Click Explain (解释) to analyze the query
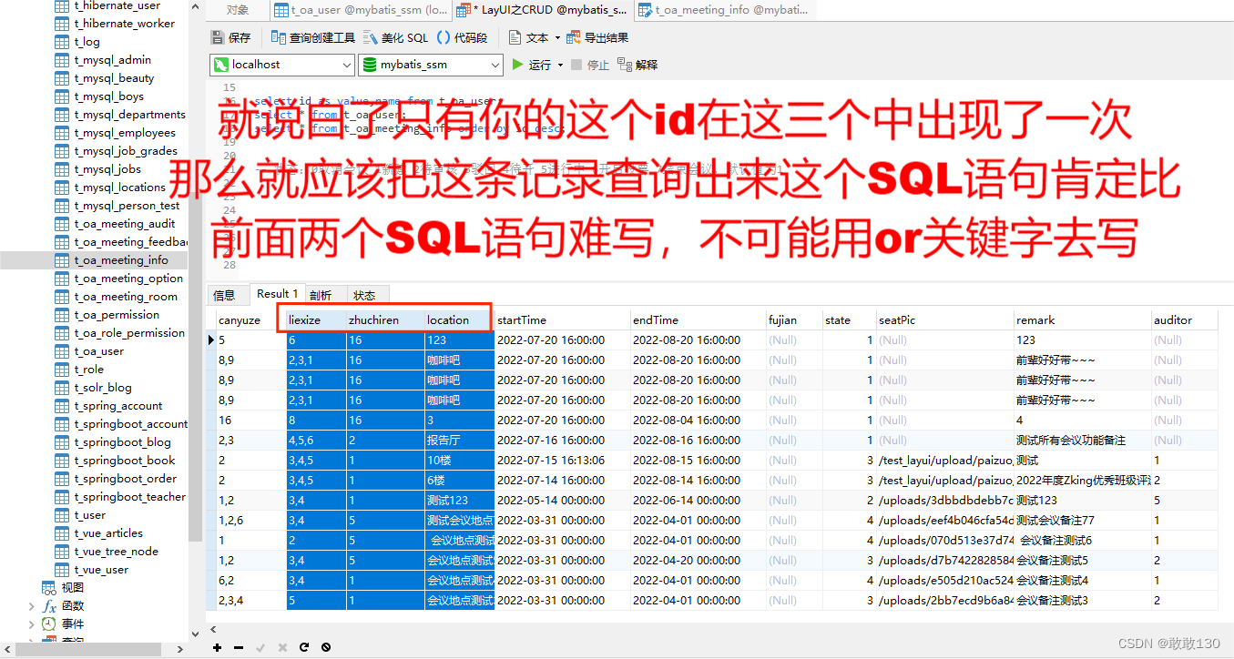The width and height of the screenshot is (1234, 659). point(637,65)
